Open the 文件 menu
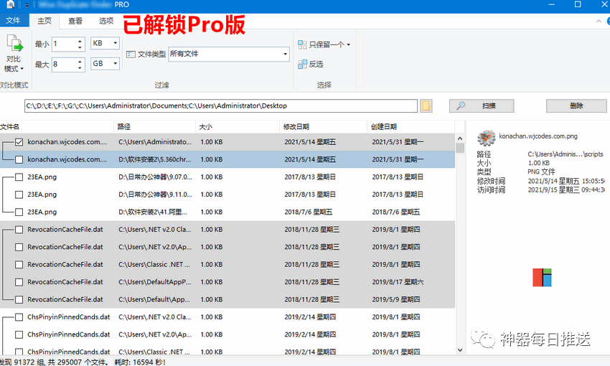 (13, 20)
